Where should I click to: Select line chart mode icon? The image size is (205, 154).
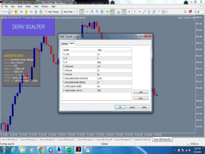[x=87, y=12]
